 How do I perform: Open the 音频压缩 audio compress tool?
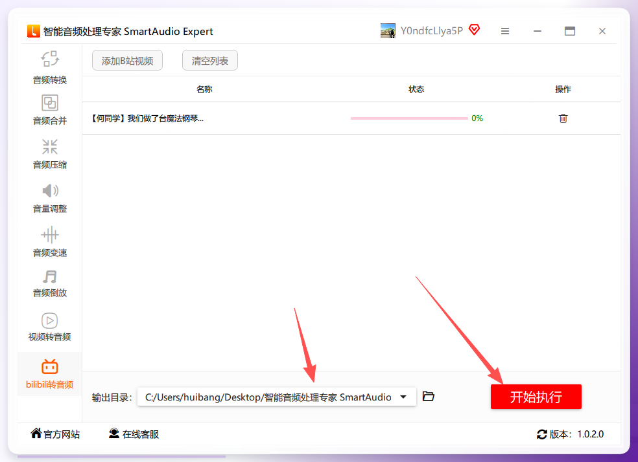[50, 154]
